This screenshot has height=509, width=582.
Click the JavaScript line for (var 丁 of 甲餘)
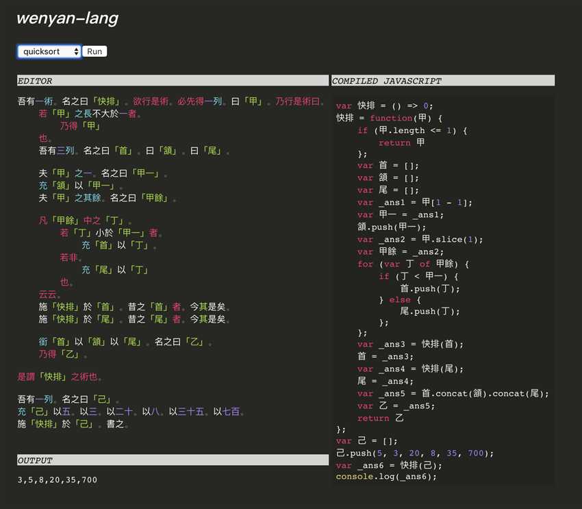[413, 264]
